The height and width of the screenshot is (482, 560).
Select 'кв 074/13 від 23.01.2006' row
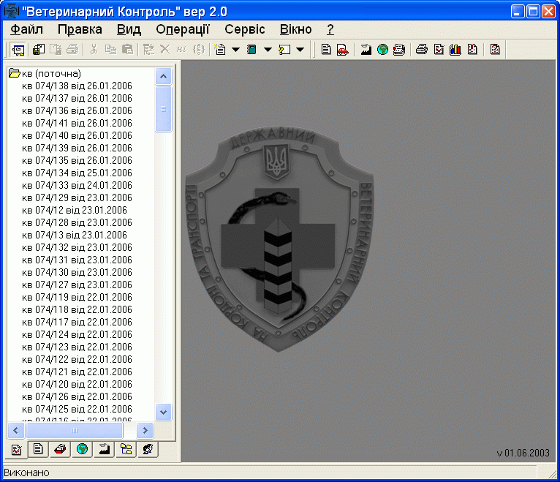75,235
